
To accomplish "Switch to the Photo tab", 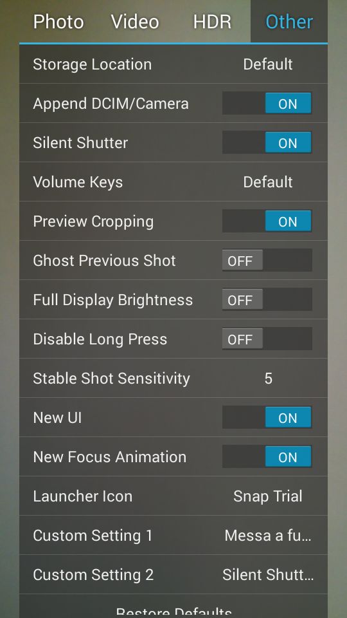I will [x=58, y=22].
